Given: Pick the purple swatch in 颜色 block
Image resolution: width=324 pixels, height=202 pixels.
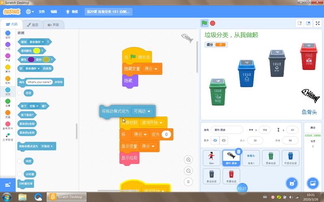Looking at the screenshot, I should point(31,59).
